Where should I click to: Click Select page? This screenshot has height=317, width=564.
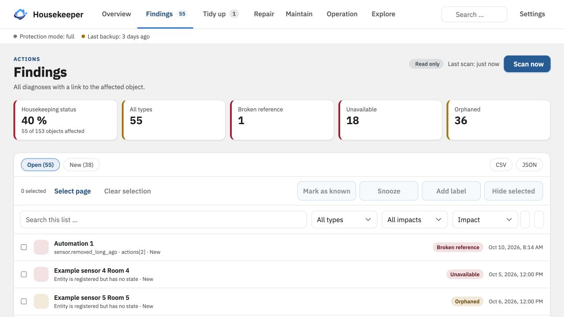(x=73, y=191)
